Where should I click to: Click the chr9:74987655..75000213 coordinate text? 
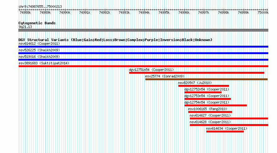[x=40, y=7]
